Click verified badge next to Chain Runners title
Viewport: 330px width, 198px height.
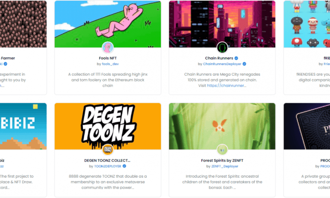(236, 58)
